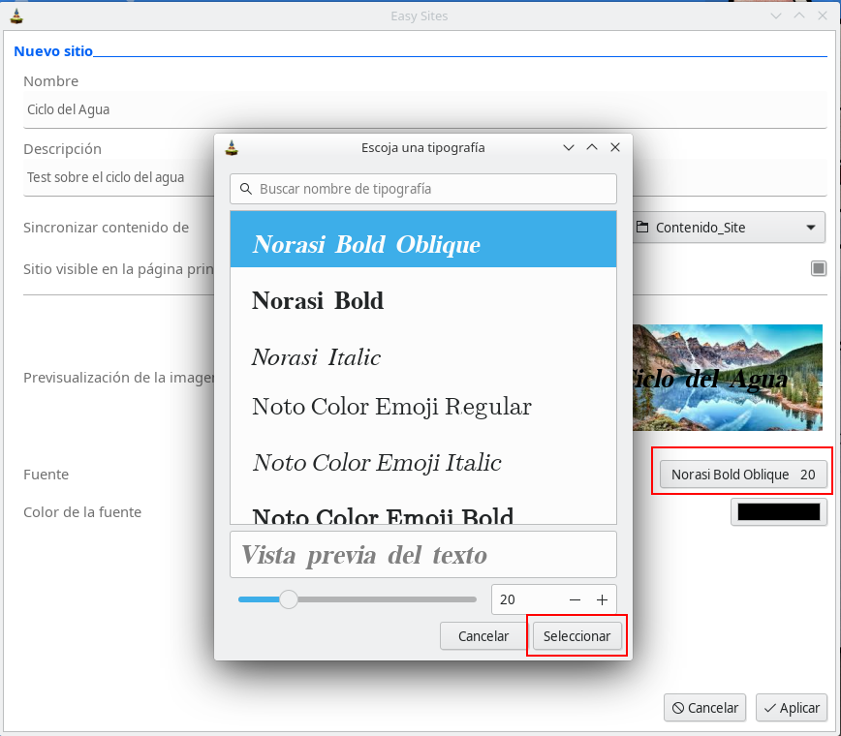Click the black font color swatch

click(778, 511)
